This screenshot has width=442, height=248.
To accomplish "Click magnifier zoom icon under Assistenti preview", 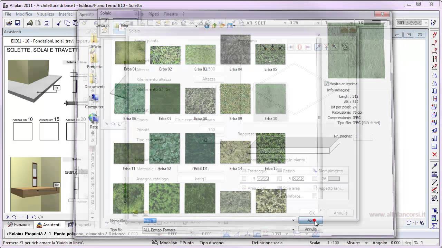I will (x=14, y=217).
